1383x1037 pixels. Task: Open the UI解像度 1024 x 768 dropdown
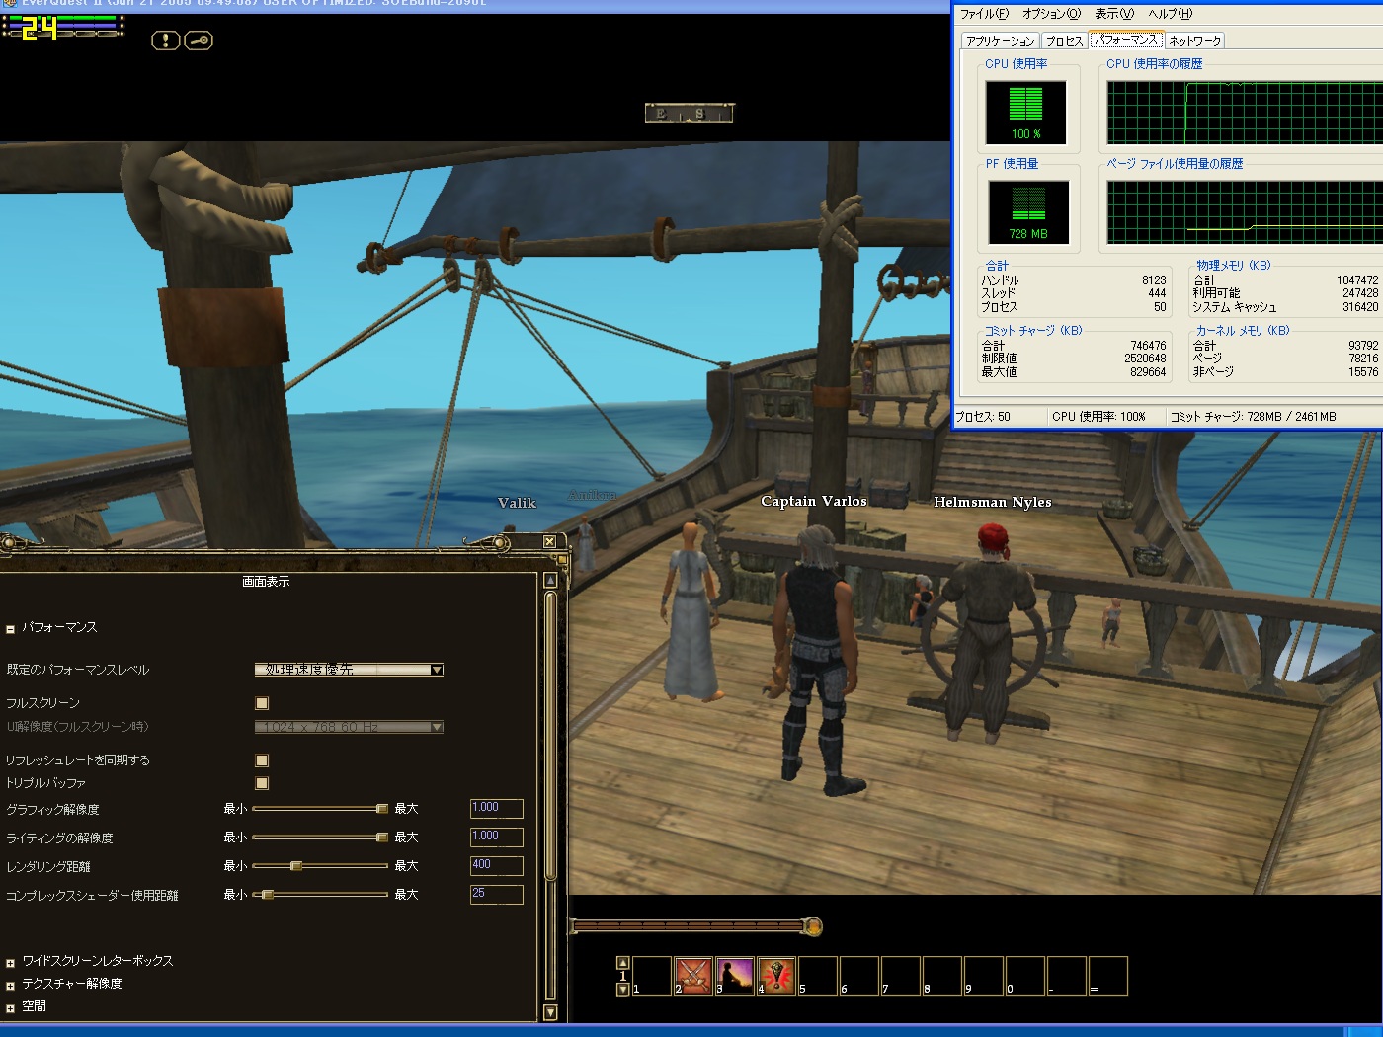[349, 727]
